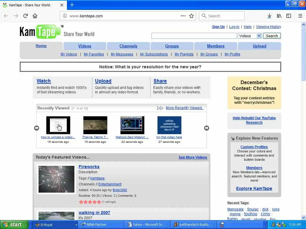Reload the page with the refresh icon
This screenshot has height=229, width=306.
click(x=25, y=16)
